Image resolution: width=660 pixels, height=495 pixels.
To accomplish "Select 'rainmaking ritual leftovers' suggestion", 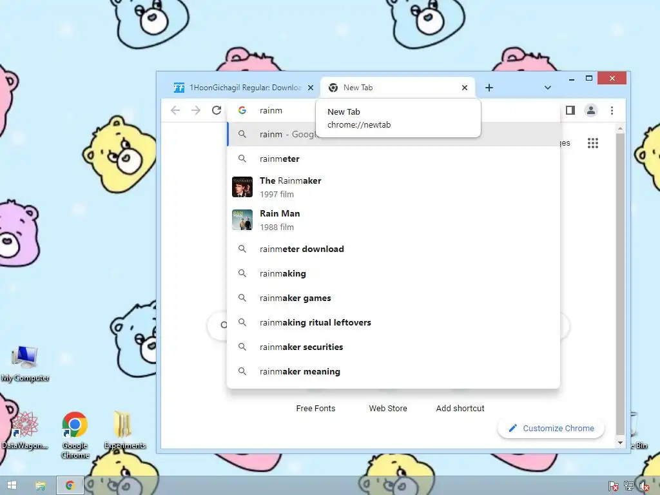I will [x=393, y=322].
